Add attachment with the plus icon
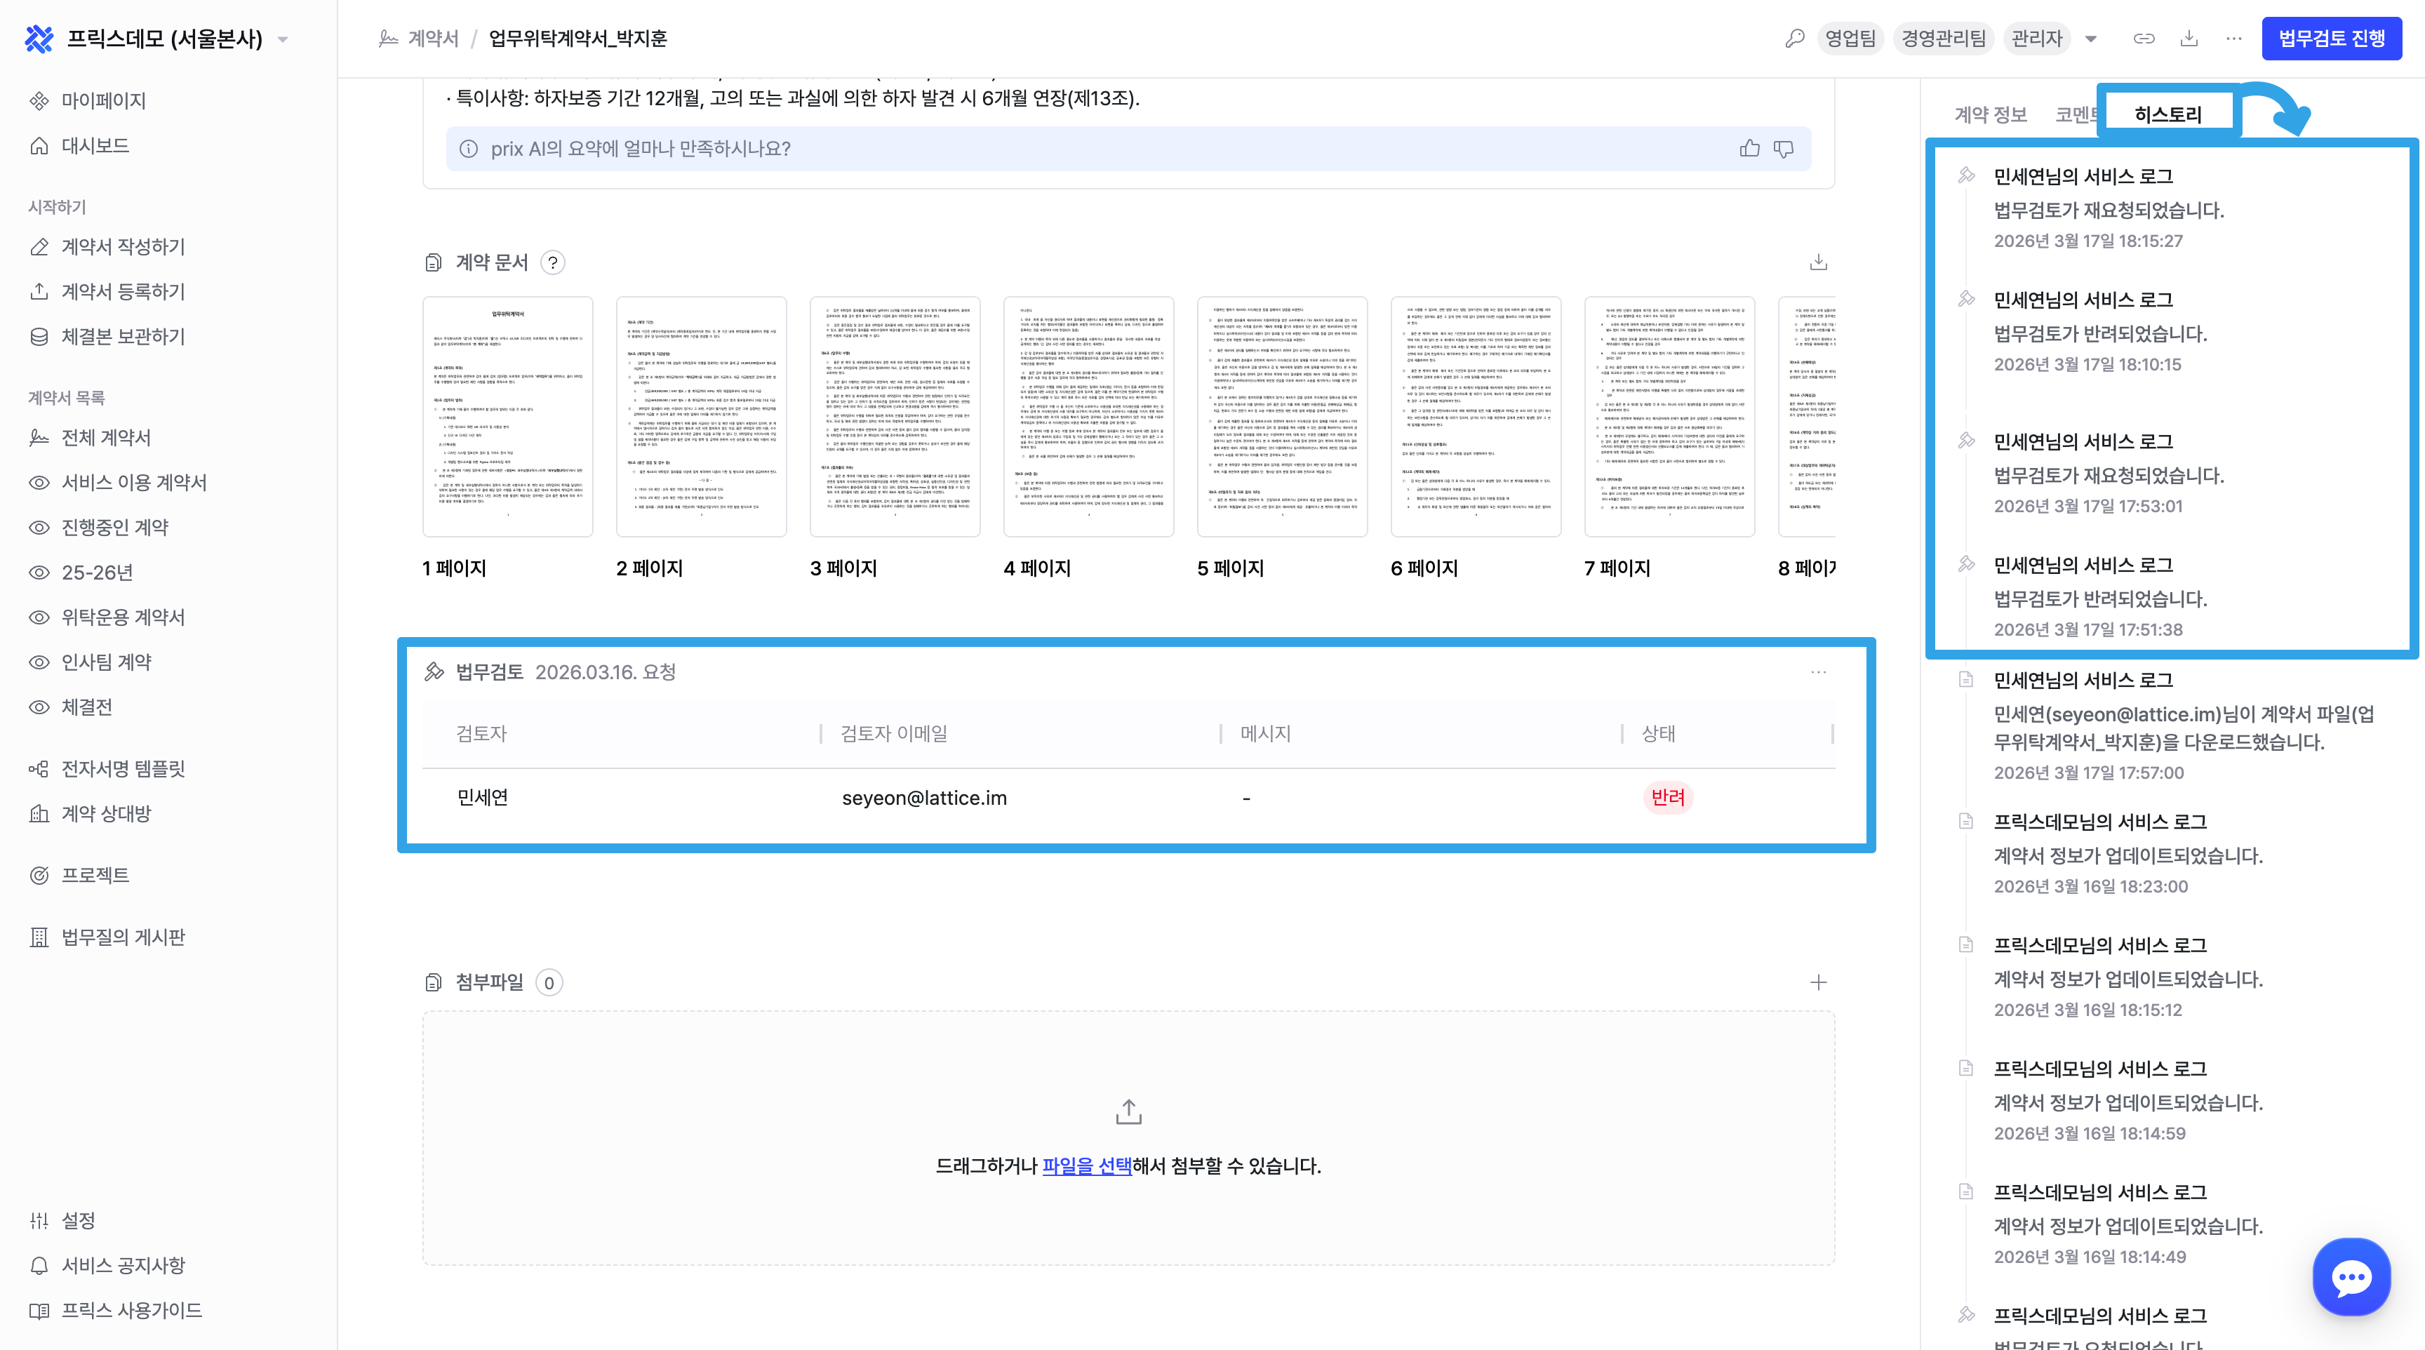Image resolution: width=2425 pixels, height=1350 pixels. pos(1818,982)
